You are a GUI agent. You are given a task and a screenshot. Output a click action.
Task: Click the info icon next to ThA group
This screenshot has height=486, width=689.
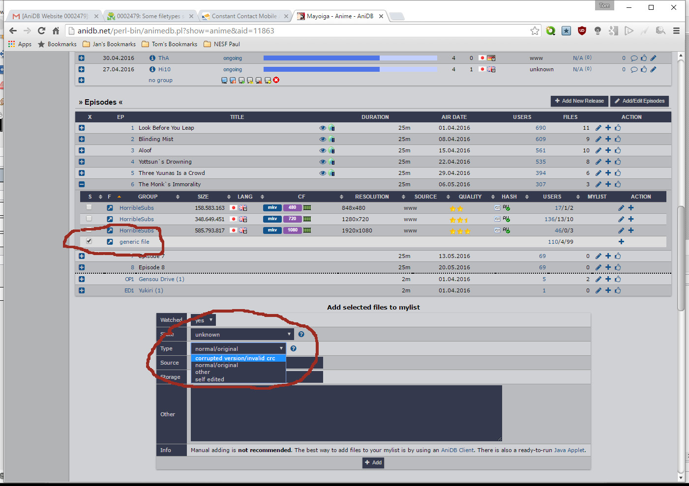[x=152, y=58]
